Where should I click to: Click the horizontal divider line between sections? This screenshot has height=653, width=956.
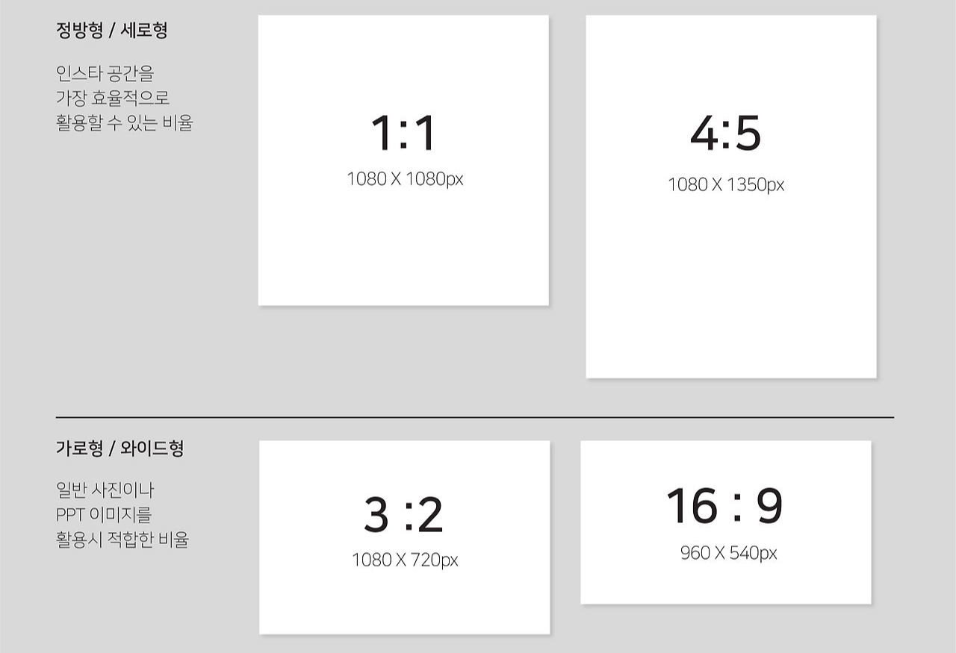[475, 417]
